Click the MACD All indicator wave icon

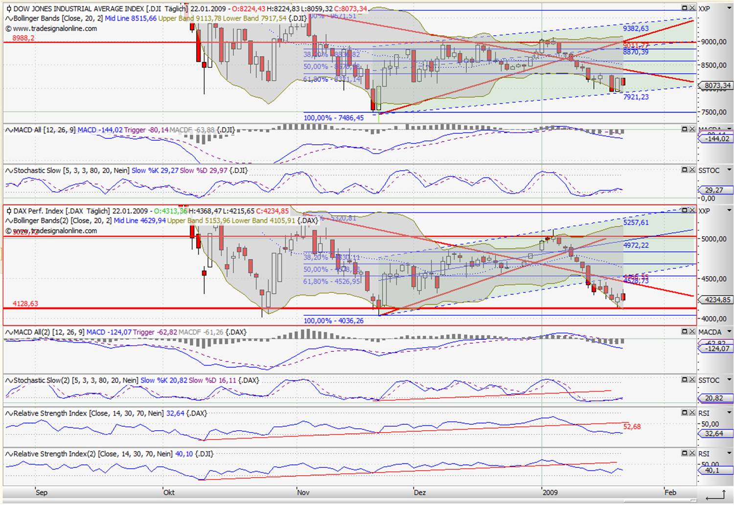8,130
